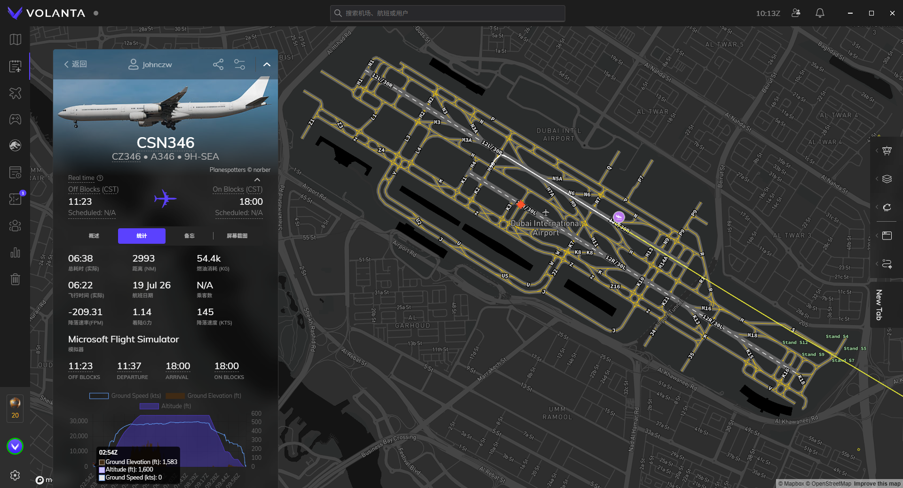The image size is (903, 488).
Task: Open the trash bin sidebar icon
Action: pos(15,279)
